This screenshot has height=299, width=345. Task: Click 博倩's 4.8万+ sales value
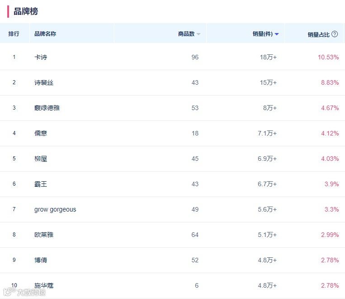(267, 260)
